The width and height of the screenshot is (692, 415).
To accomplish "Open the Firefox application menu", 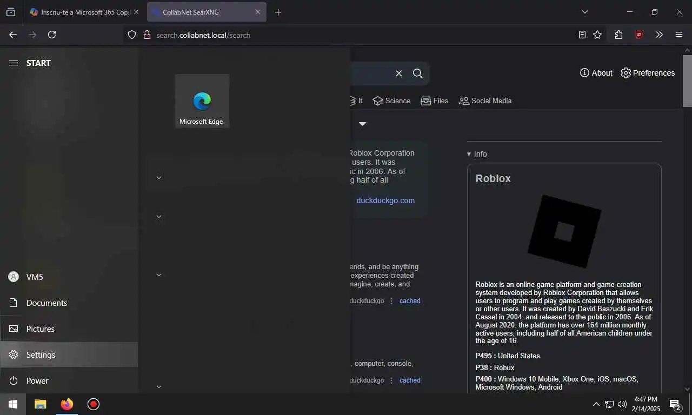I will pyautogui.click(x=679, y=35).
